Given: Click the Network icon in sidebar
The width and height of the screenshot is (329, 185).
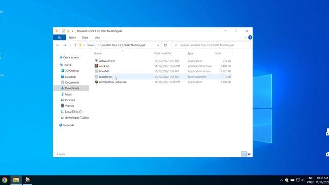Looking at the screenshot, I should [61, 125].
